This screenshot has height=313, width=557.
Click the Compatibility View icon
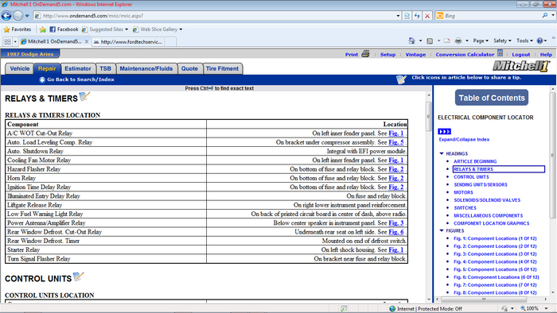(x=407, y=16)
